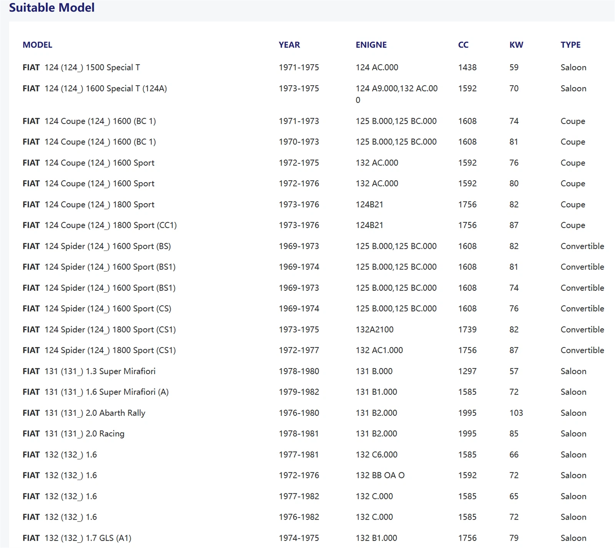Click KW value '59'

[514, 67]
